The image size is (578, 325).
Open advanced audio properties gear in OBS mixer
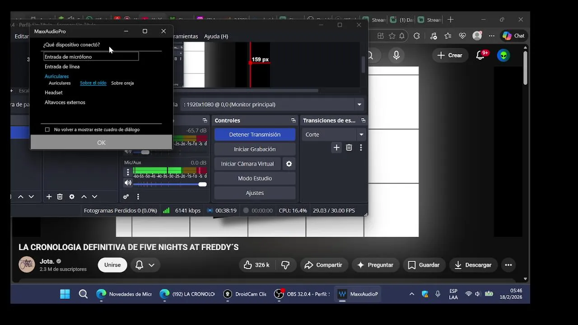click(x=126, y=197)
